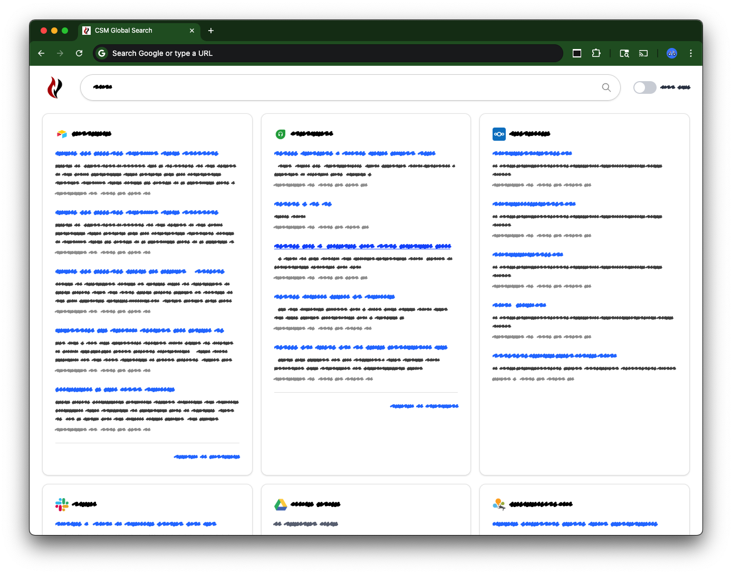Click the cast media icon in toolbar
This screenshot has height=574, width=732.
pyautogui.click(x=643, y=53)
